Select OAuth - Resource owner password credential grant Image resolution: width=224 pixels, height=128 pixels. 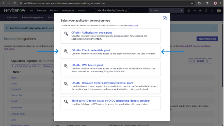(110, 86)
